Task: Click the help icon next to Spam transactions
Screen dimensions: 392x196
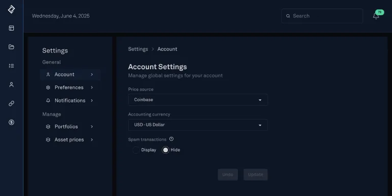Action: [x=171, y=139]
